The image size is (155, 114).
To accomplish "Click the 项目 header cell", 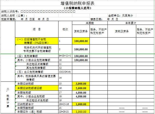I will [x=37, y=29].
